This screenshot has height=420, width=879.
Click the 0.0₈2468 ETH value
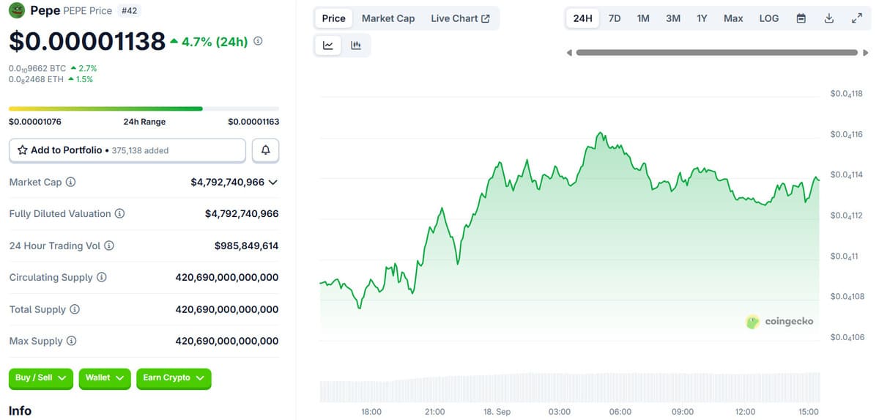36,79
